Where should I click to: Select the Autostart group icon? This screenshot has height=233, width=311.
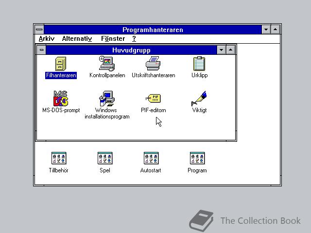151,158
